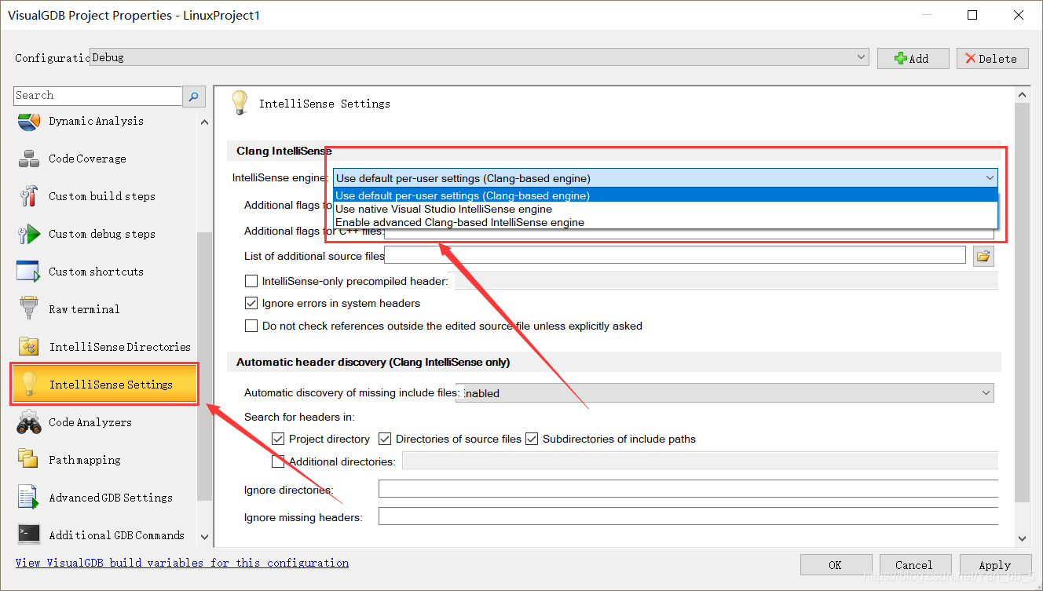The width and height of the screenshot is (1043, 591).
Task: Open Advanced GDB Settings page
Action: click(x=111, y=498)
